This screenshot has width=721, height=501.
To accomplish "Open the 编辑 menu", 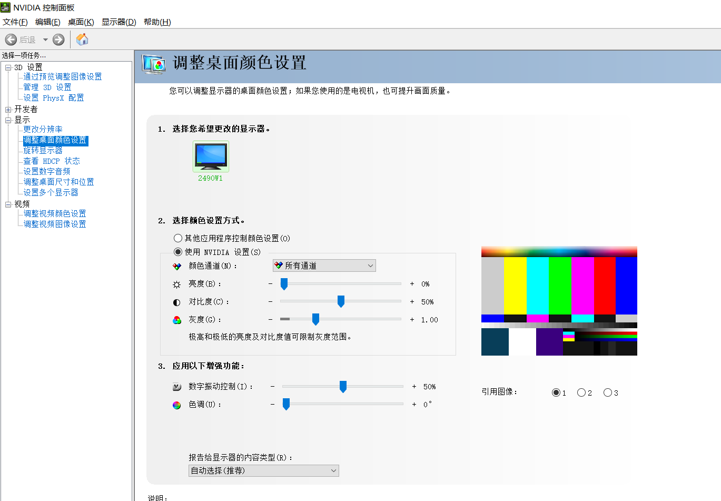I will [x=48, y=22].
